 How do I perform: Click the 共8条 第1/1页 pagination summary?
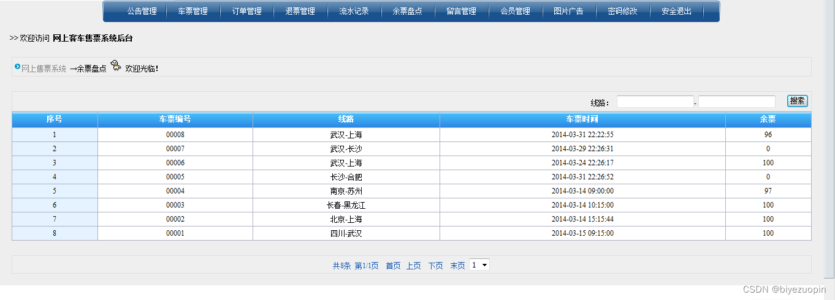(356, 266)
